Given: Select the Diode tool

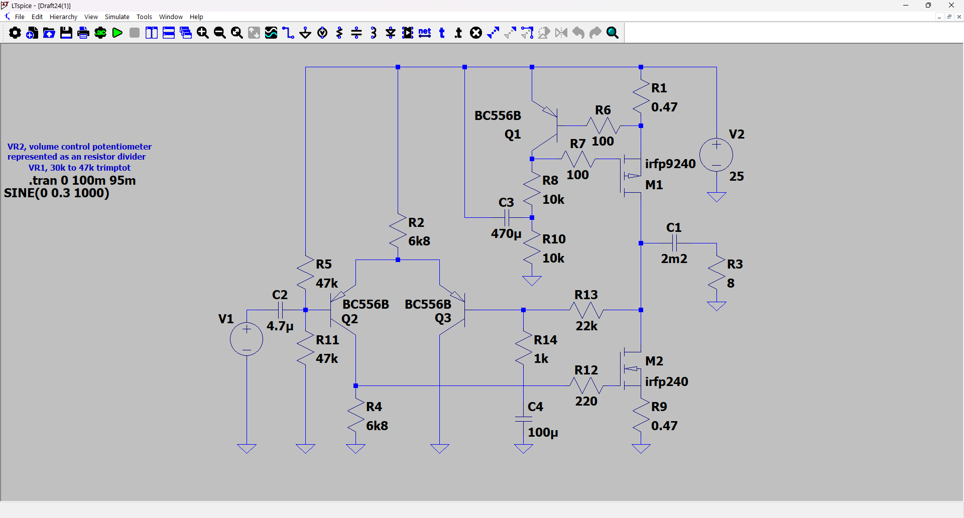Looking at the screenshot, I should pos(391,33).
